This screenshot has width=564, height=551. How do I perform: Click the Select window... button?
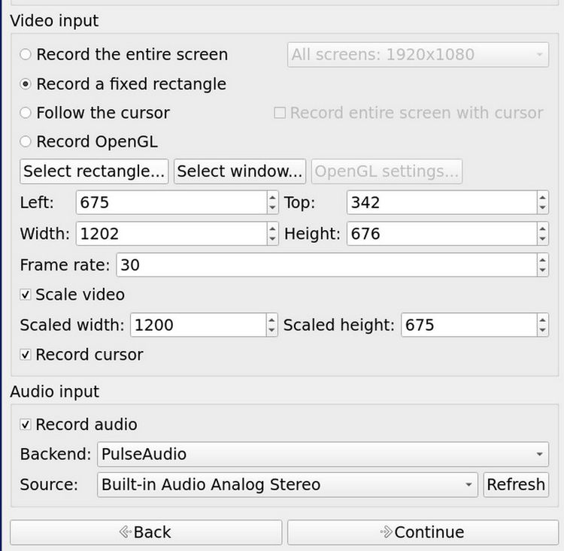click(240, 171)
